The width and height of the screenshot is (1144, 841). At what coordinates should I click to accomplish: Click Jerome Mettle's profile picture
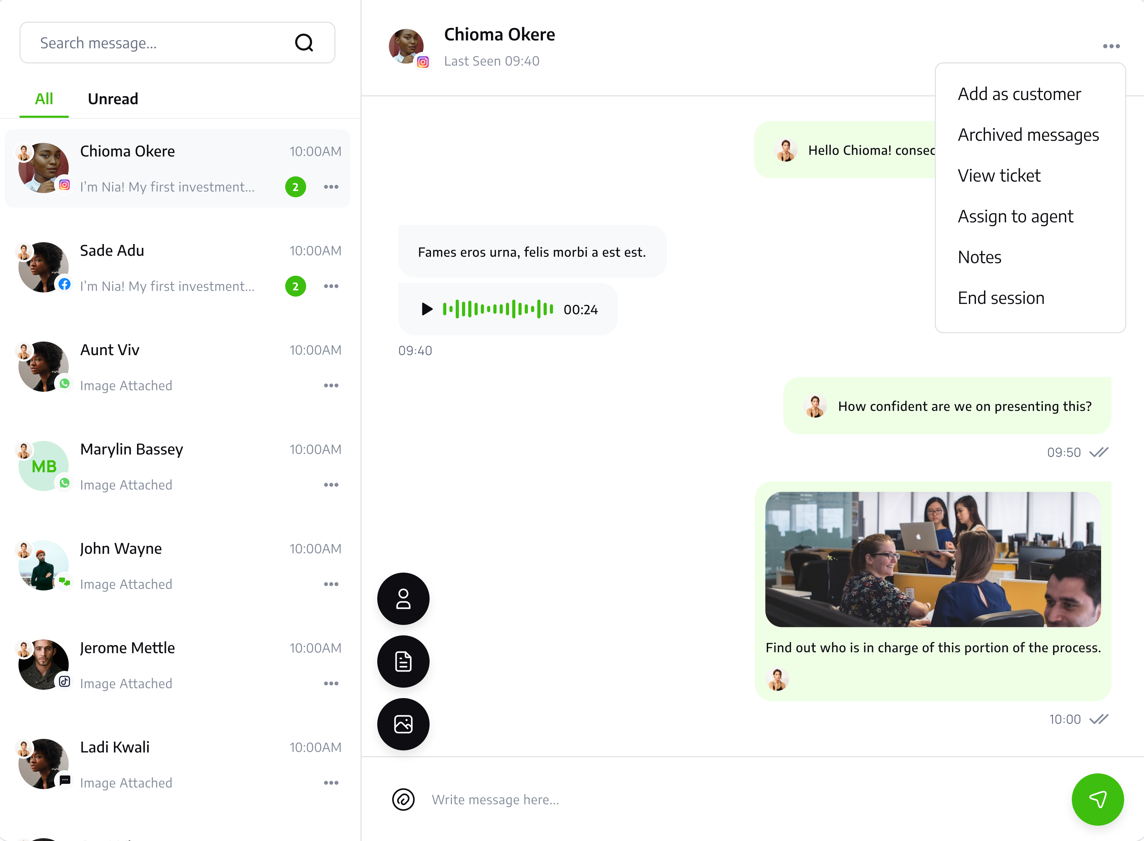(43, 664)
